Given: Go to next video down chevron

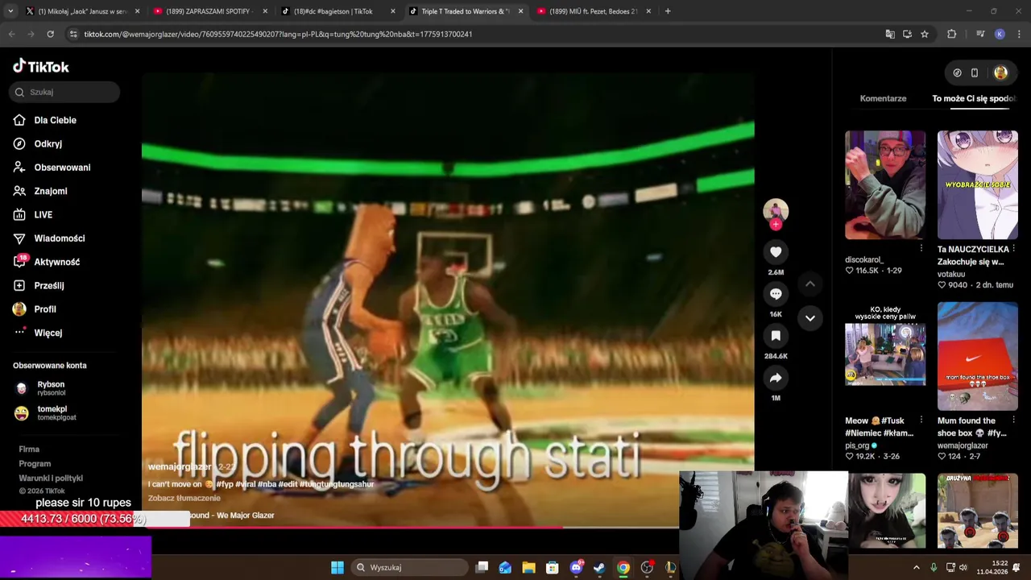Looking at the screenshot, I should 810,318.
